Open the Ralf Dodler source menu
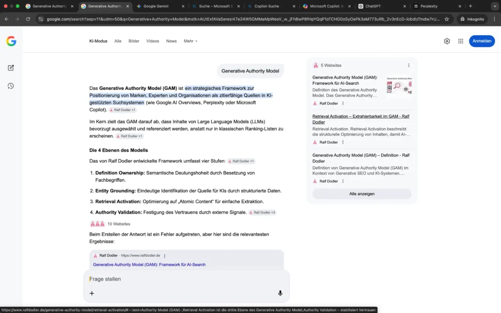This screenshot has width=501, height=313. 164,255
